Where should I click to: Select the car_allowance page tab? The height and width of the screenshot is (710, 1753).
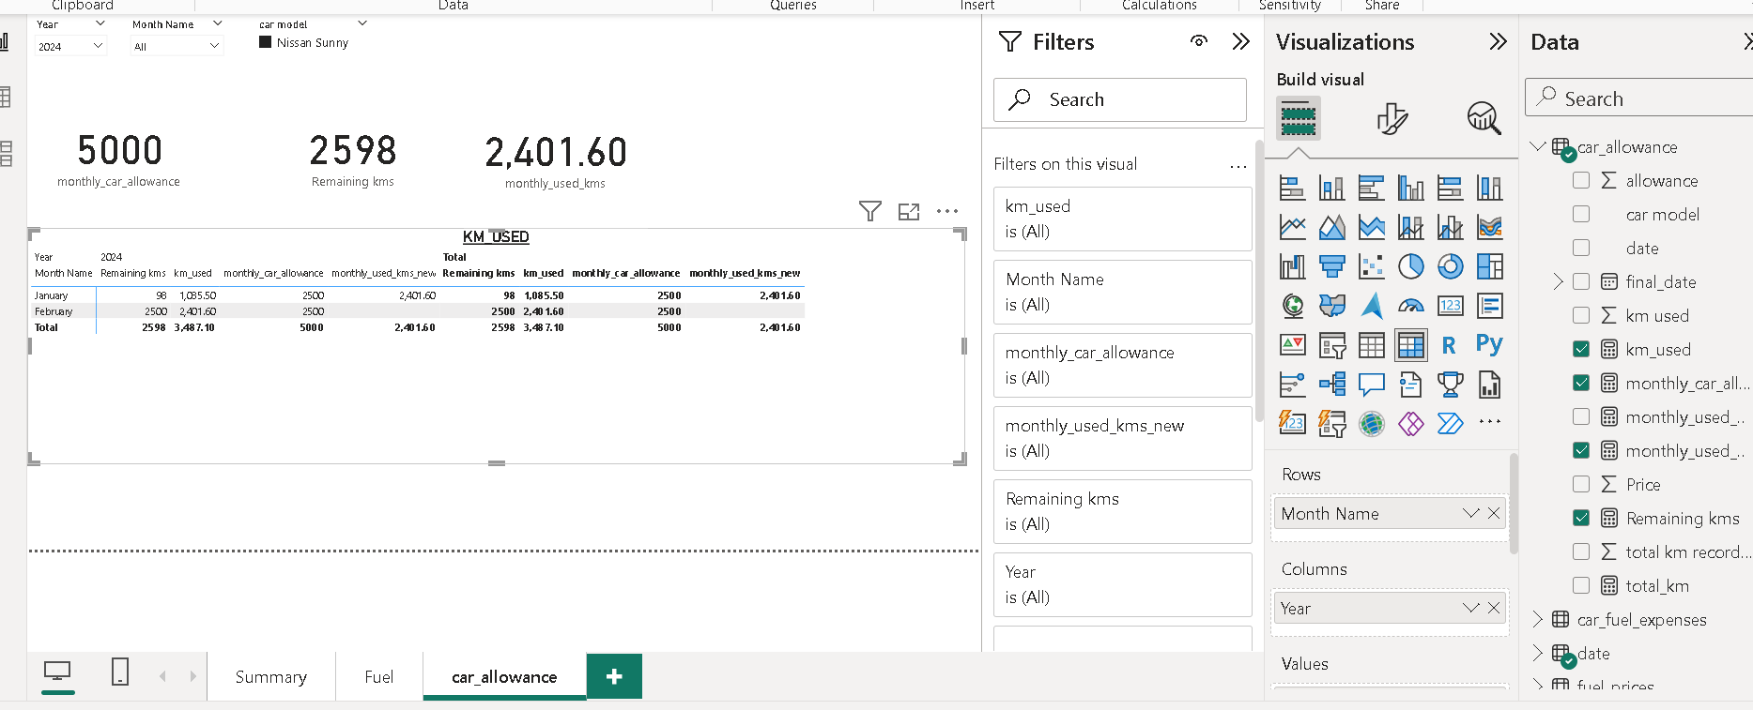pos(504,676)
